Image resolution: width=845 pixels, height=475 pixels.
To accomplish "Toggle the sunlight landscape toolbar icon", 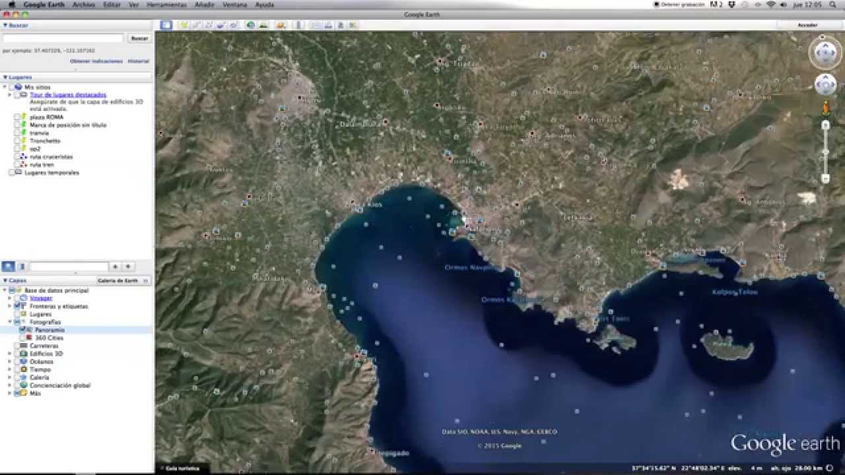I will pos(263,25).
